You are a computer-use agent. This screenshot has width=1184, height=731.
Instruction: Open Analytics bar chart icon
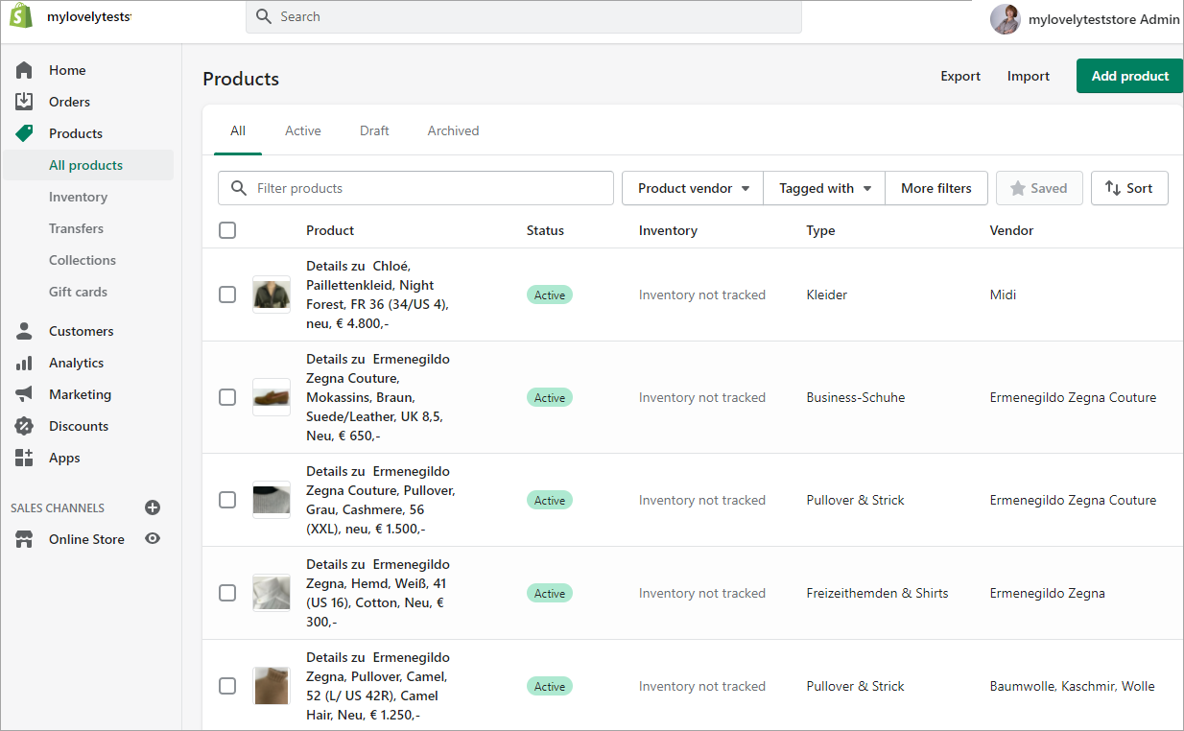point(24,363)
